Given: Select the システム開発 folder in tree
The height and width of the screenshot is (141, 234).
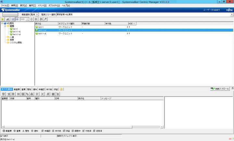Looking at the screenshot, I should (16, 42).
